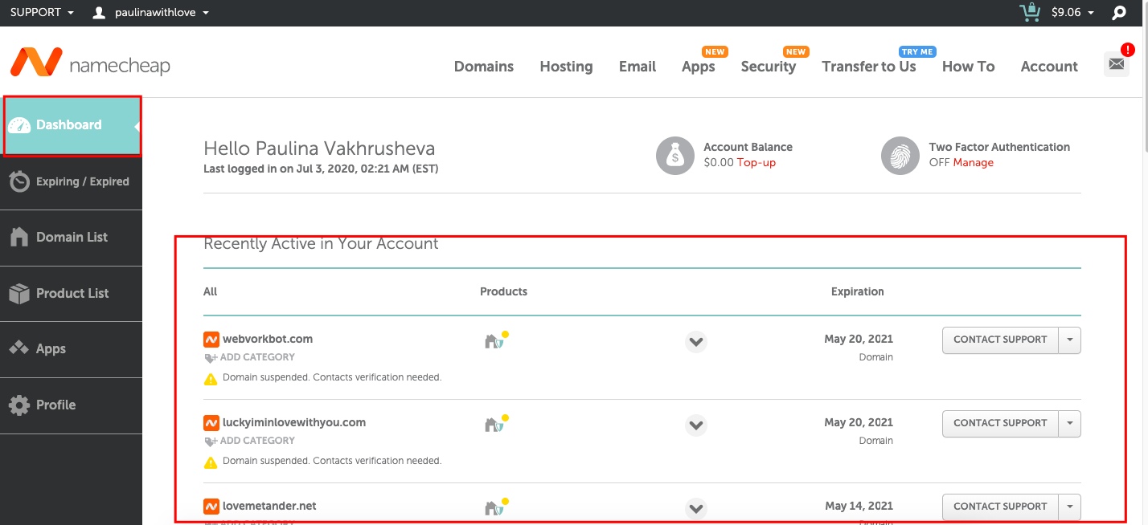Screen dimensions: 1148x525
Task: Click Contact Support for luckyiminlovewithyou.com
Action: (x=1000, y=423)
